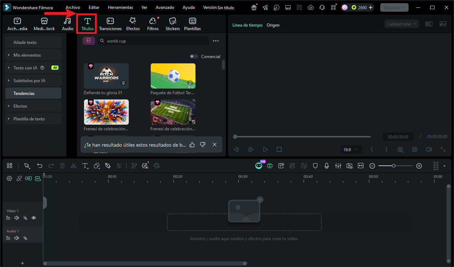Open the Transiciones panel
454x267 pixels.
[110, 24]
